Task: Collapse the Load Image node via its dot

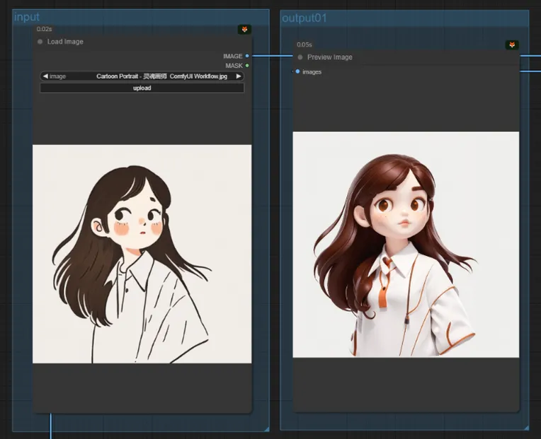Action: click(40, 42)
